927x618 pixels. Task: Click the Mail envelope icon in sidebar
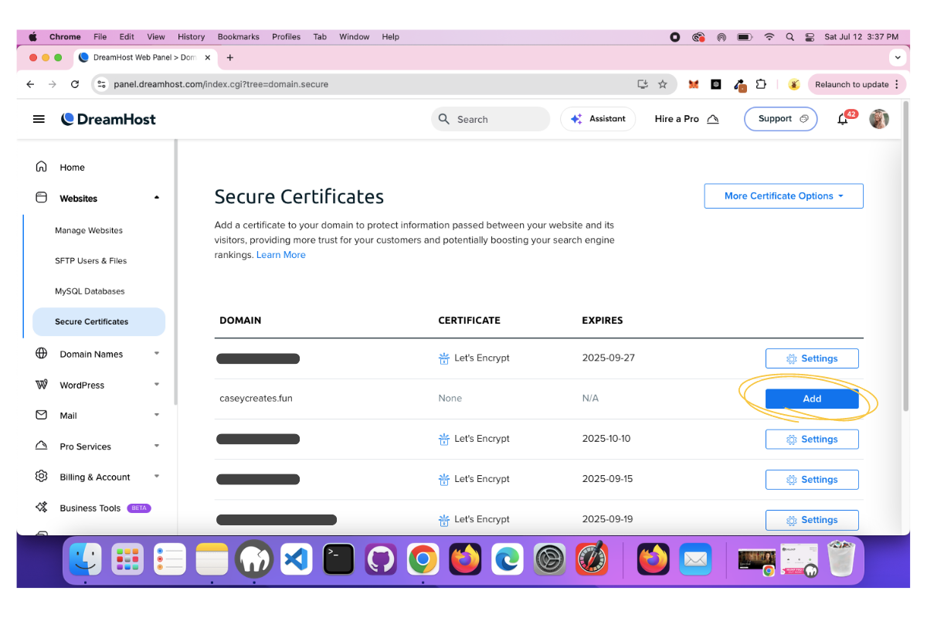(42, 415)
